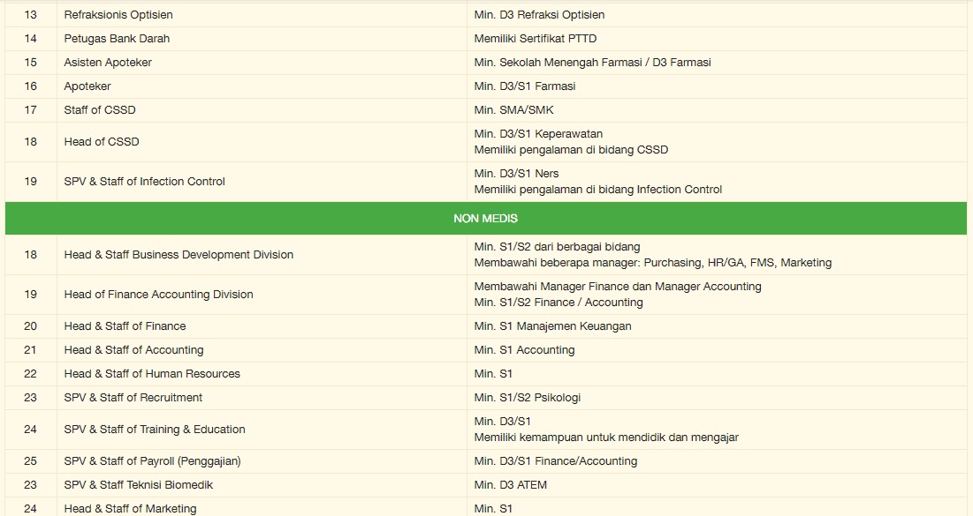Screen dimensions: 973x516
Task: Select Head & Staff of Marketing row
Action: click(130, 508)
